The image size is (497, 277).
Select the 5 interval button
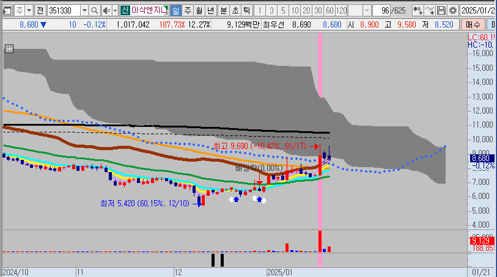tap(284, 10)
